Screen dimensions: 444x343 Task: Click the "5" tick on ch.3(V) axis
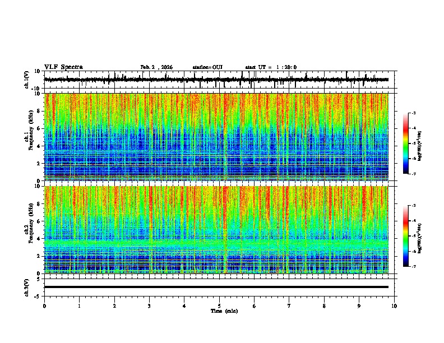(x=39, y=279)
